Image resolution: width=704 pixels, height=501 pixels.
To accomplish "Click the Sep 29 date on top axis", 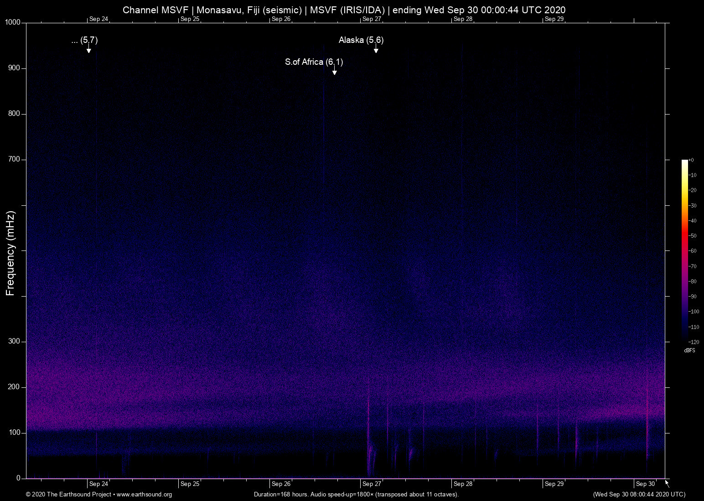I will coord(554,19).
